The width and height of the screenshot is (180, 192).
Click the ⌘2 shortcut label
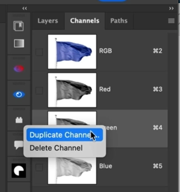click(158, 51)
